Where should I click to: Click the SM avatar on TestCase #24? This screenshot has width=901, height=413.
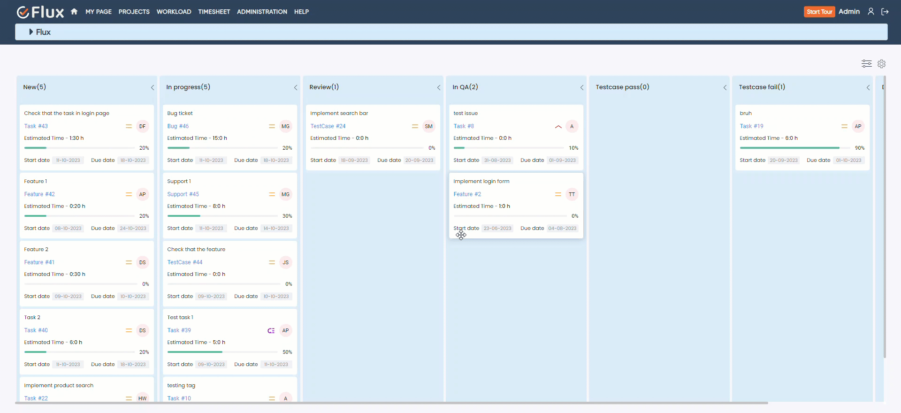(428, 126)
